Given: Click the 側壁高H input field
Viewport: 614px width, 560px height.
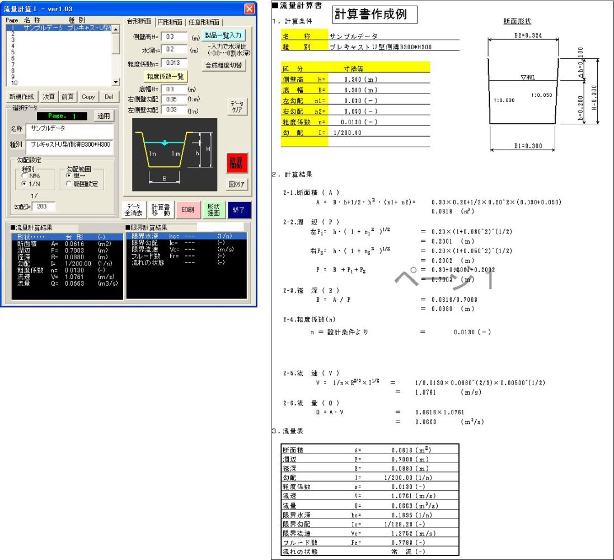Looking at the screenshot, I should click(x=174, y=37).
